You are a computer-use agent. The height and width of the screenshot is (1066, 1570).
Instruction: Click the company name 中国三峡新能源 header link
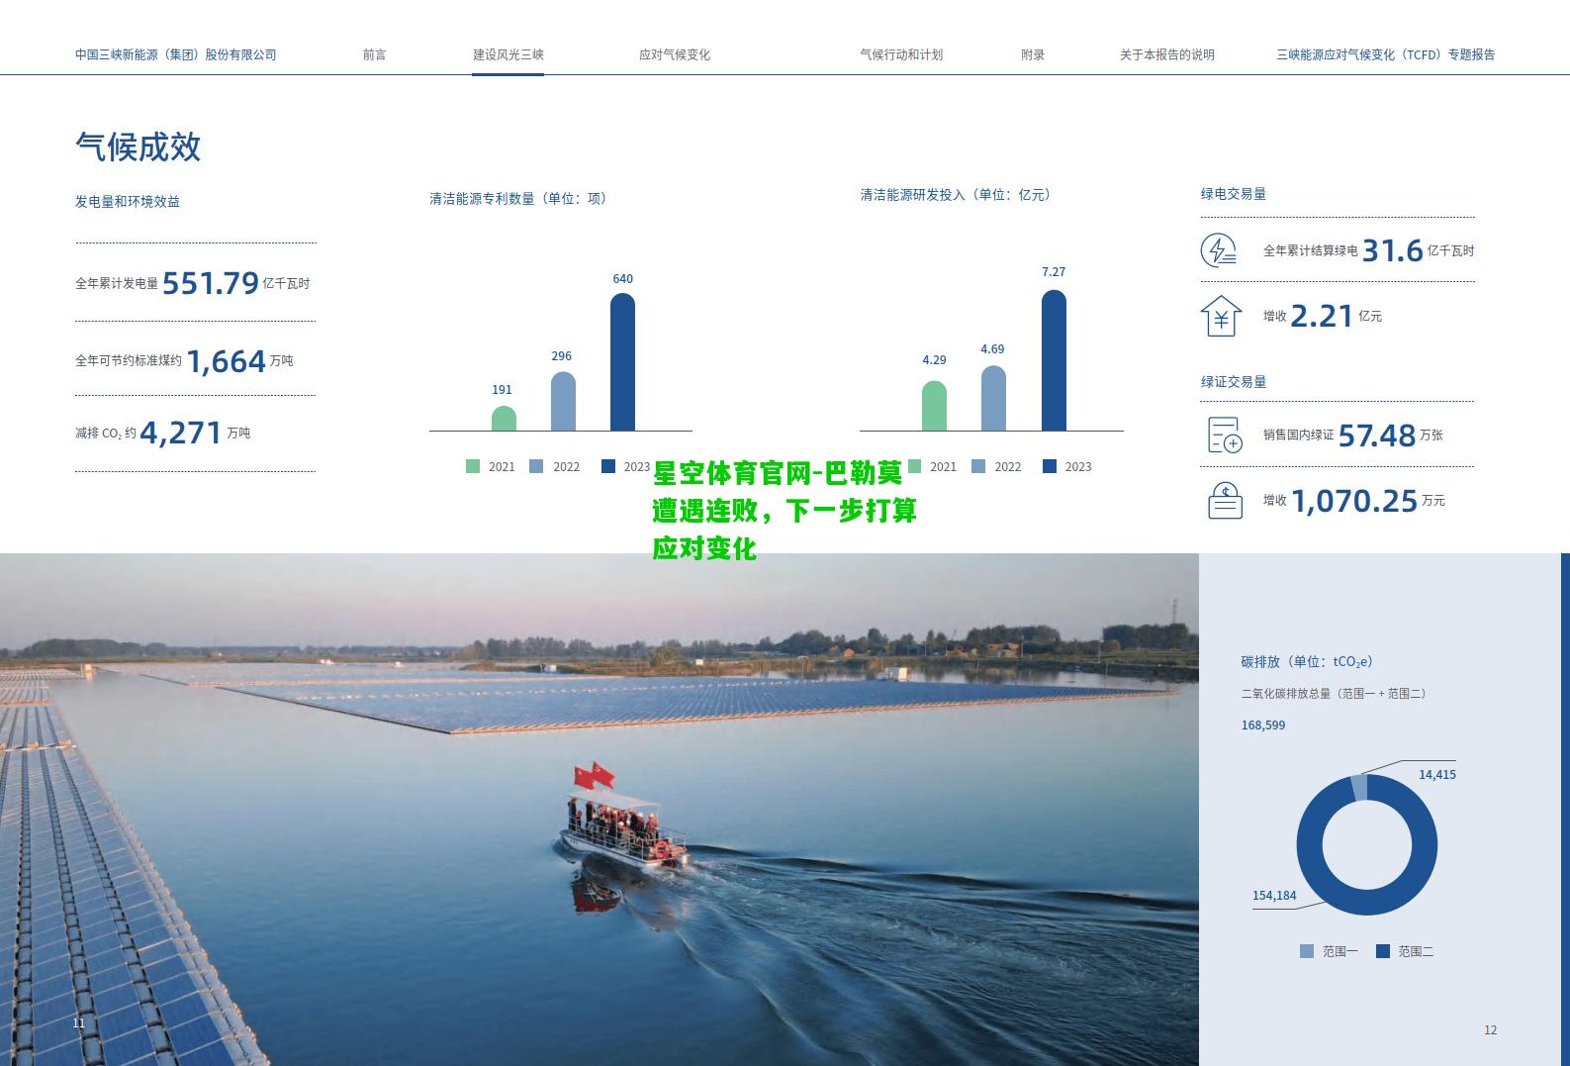point(175,54)
